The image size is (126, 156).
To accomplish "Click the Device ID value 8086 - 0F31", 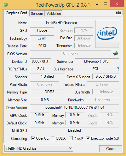I will [x=41, y=61].
